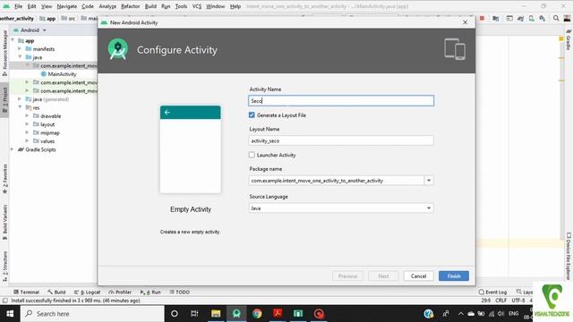Click the People icon in system tray
The width and height of the screenshot is (573, 322).
click(446, 314)
